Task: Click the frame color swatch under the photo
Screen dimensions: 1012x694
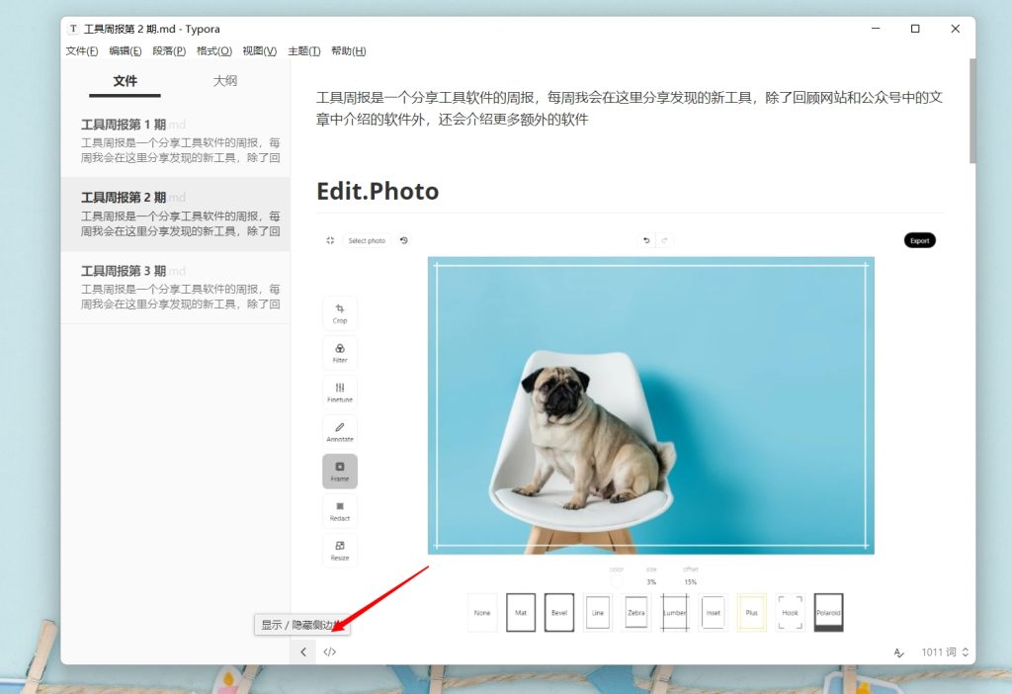Action: pos(617,581)
